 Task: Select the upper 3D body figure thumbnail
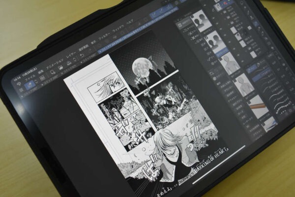pos(230,64)
